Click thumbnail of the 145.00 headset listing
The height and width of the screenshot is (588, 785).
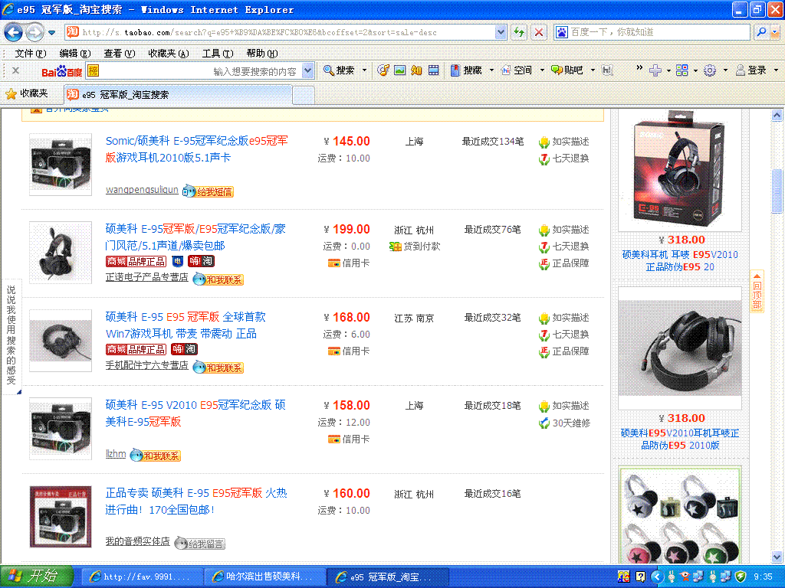pyautogui.click(x=61, y=165)
